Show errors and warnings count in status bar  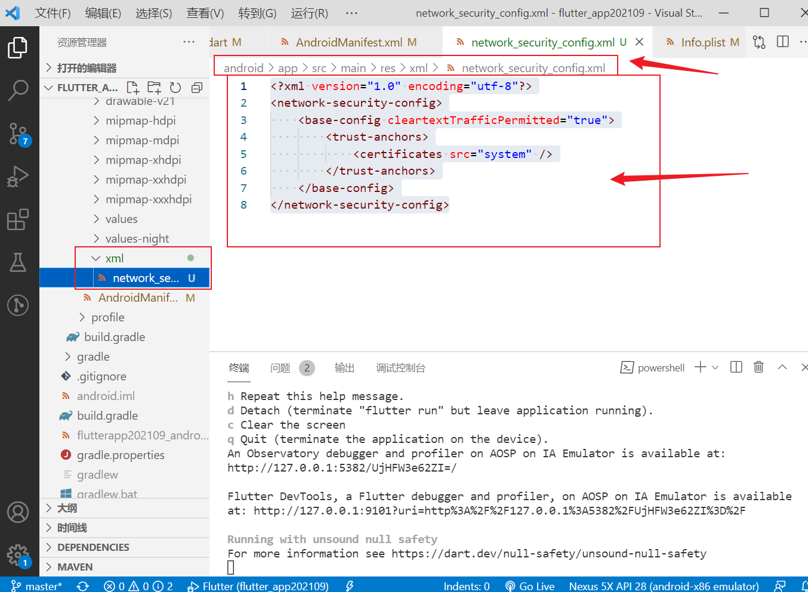click(x=138, y=586)
